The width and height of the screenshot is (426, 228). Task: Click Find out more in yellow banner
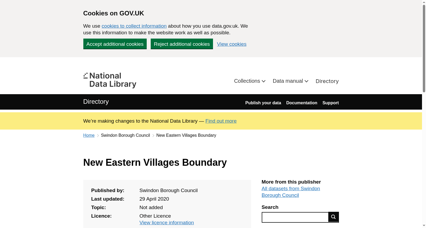[x=221, y=121]
